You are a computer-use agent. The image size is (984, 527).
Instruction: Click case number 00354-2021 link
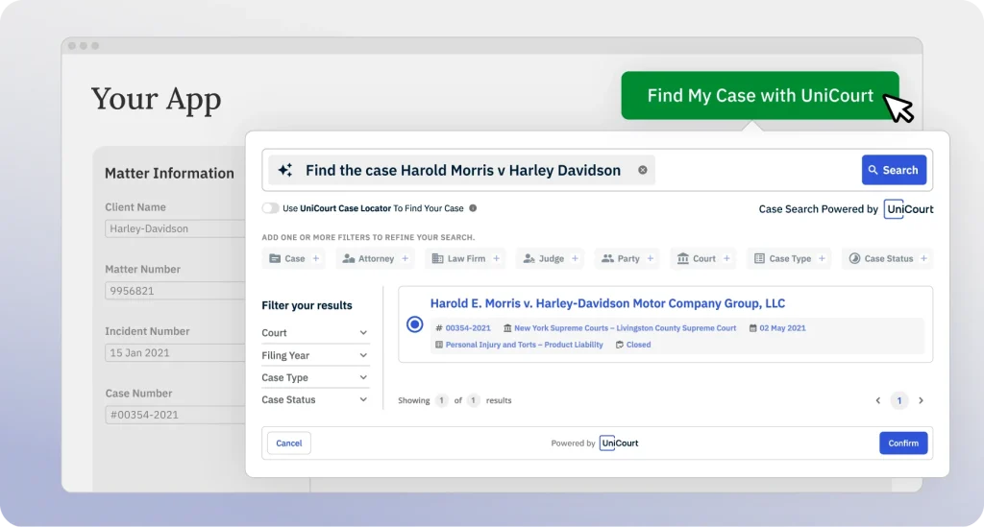click(x=468, y=327)
